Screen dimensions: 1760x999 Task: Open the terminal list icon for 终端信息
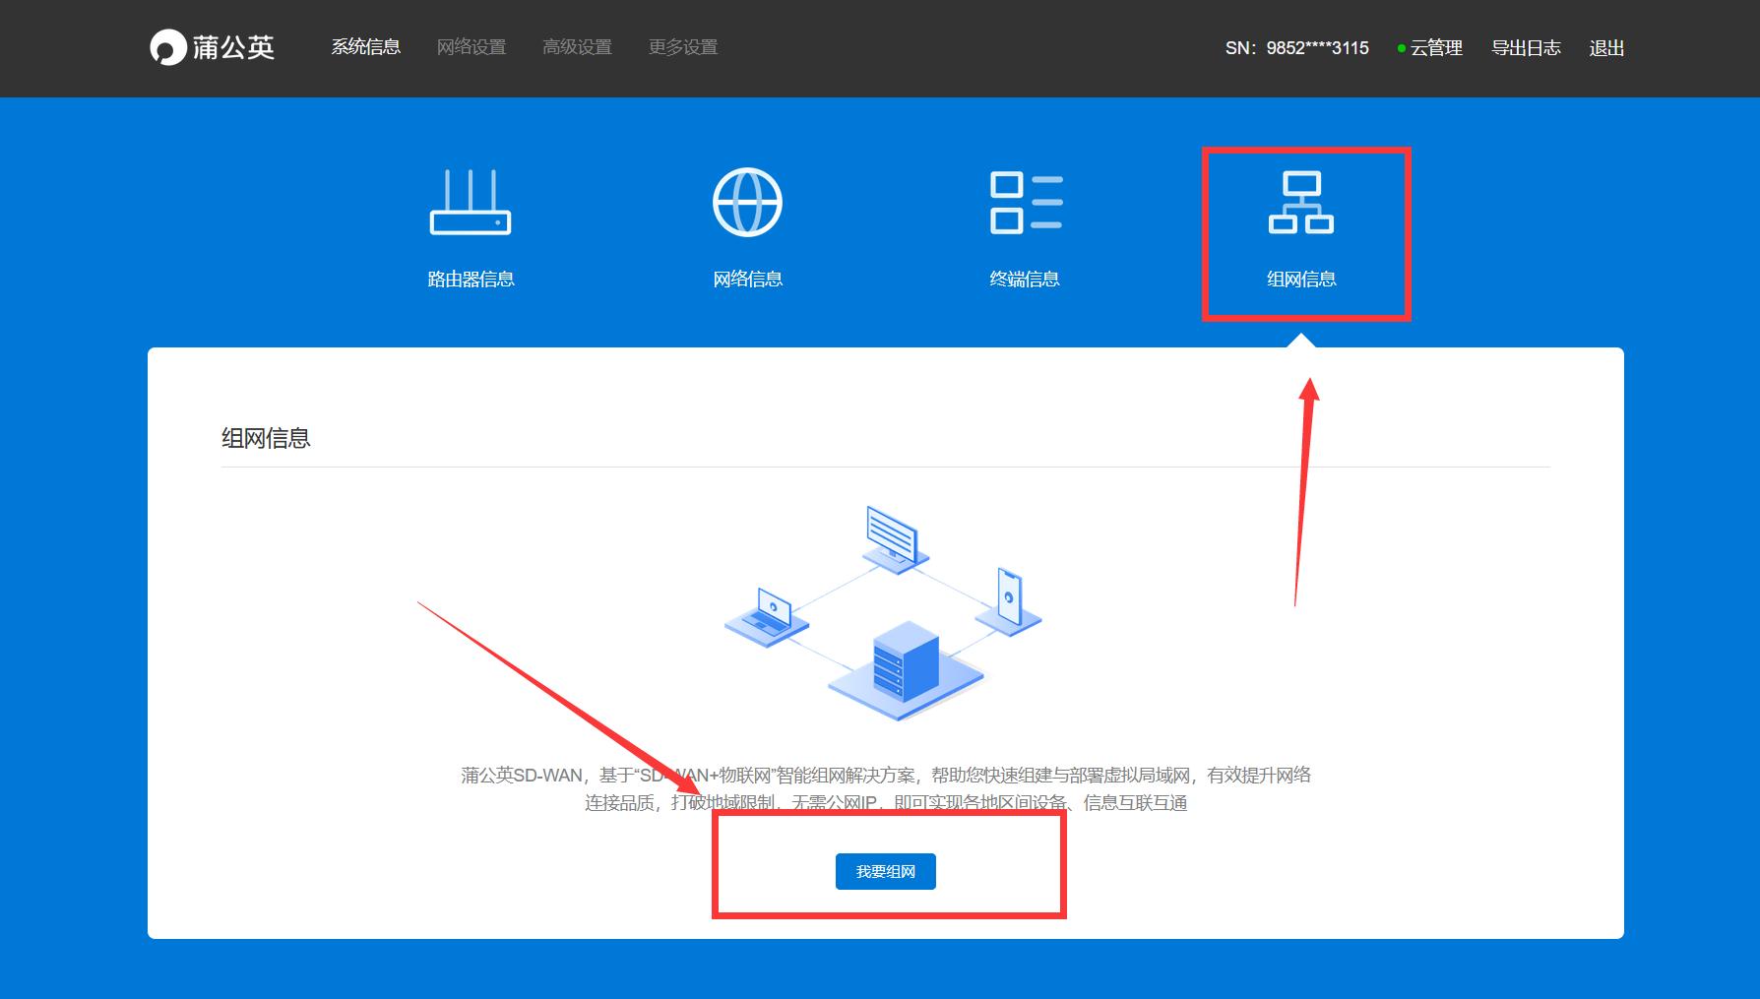pyautogui.click(x=1025, y=203)
